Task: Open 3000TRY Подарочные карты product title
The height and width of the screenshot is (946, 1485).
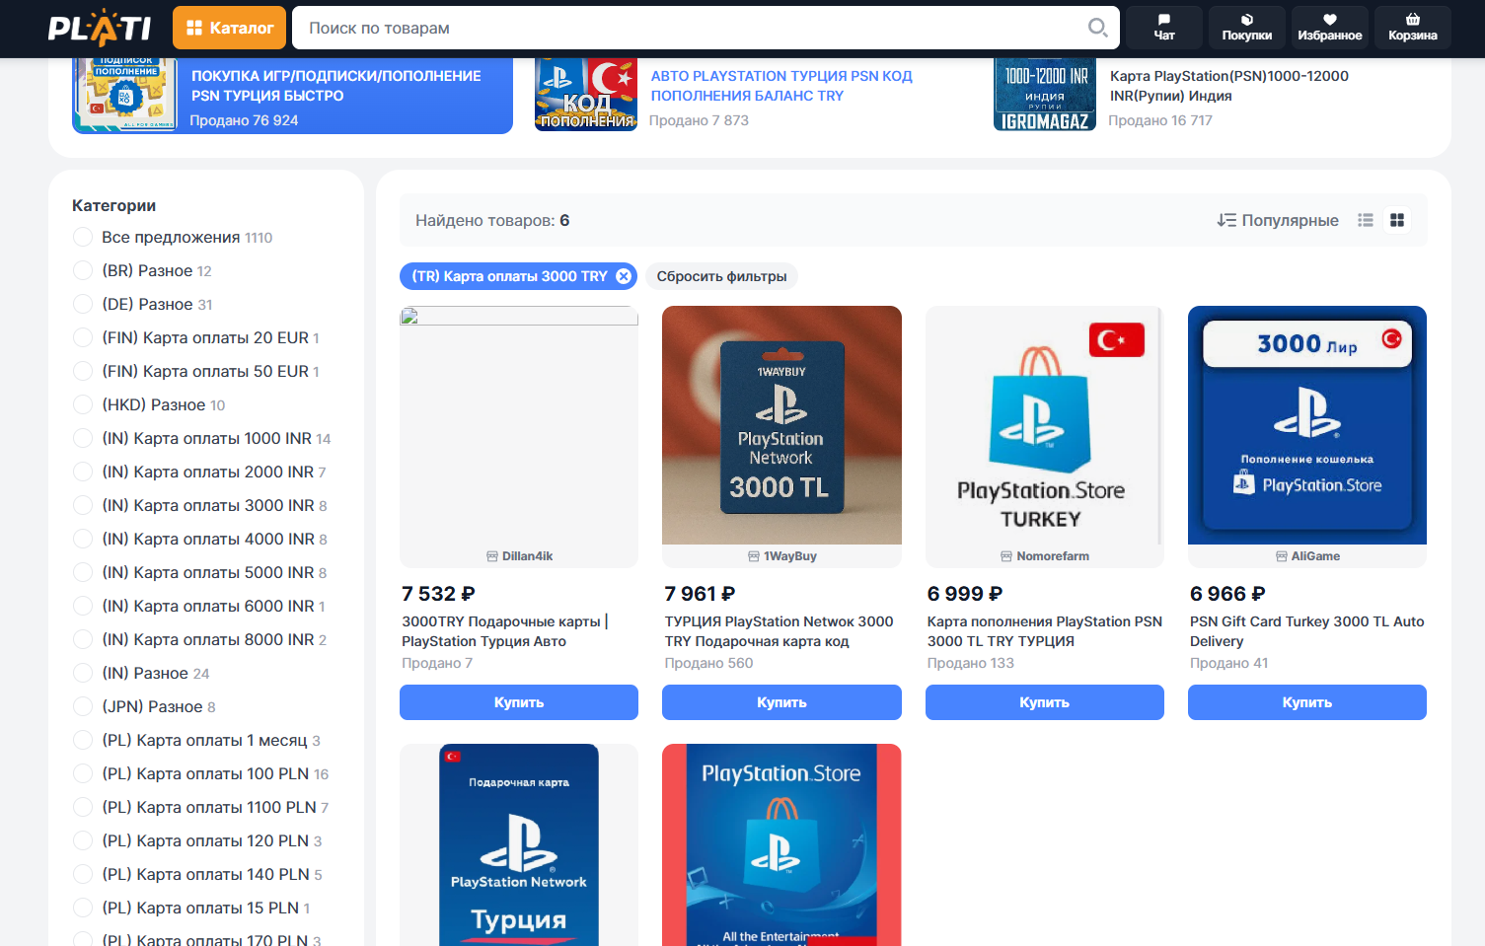Action: coord(505,631)
